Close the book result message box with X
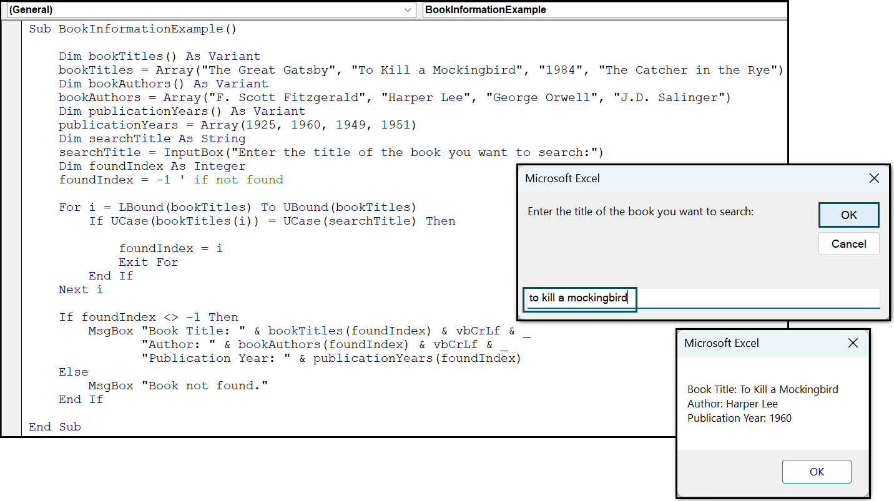Image resolution: width=894 pixels, height=501 pixels. pos(853,343)
